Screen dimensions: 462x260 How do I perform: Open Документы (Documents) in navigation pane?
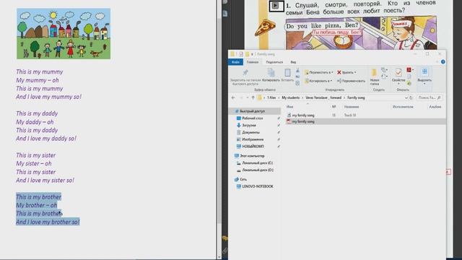pyautogui.click(x=250, y=132)
